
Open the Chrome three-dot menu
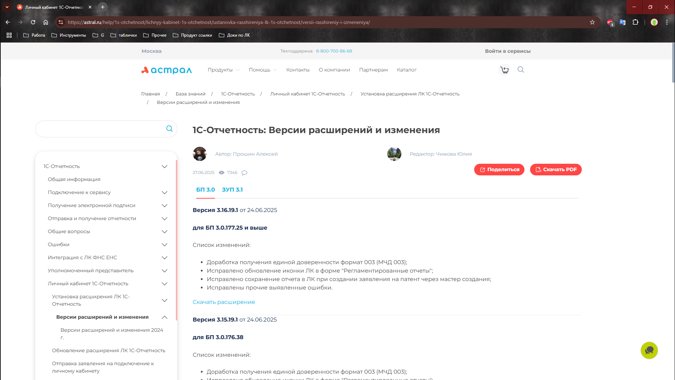667,22
